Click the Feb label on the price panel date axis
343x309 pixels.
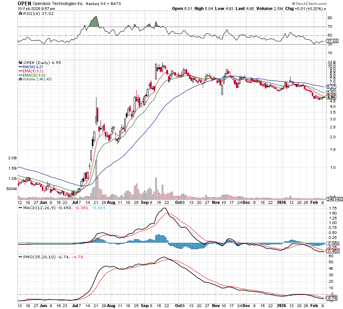click(314, 202)
